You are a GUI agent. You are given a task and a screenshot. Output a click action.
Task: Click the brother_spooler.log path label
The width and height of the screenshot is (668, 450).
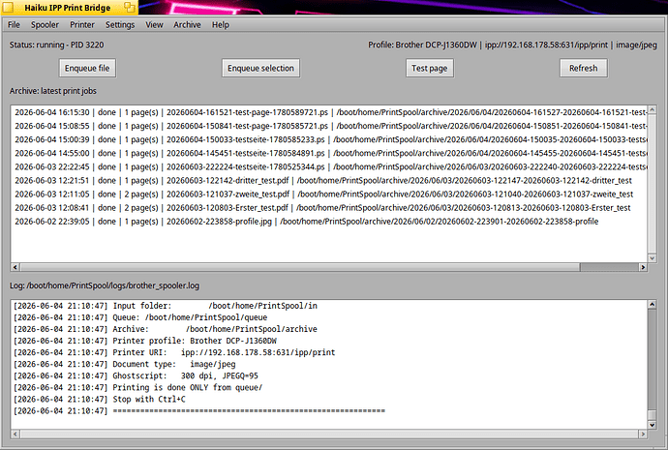pyautogui.click(x=105, y=285)
